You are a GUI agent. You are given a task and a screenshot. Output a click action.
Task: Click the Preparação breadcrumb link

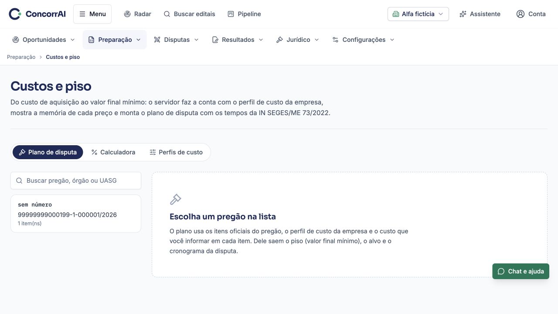click(x=21, y=57)
